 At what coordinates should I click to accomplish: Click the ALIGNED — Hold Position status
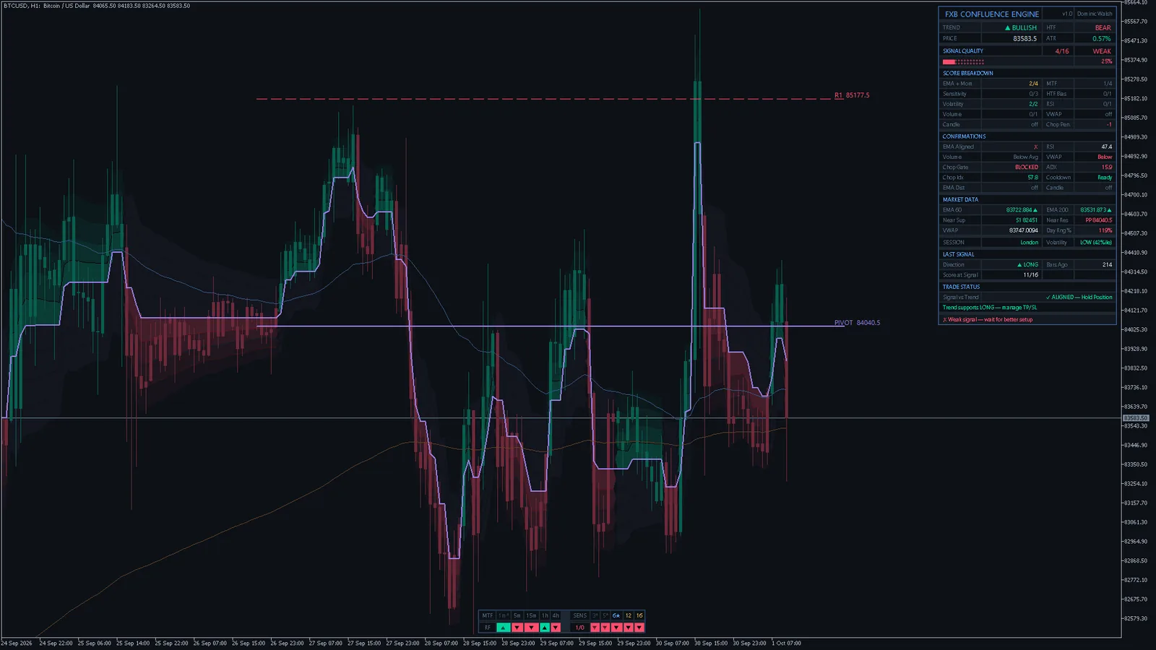(x=1079, y=297)
